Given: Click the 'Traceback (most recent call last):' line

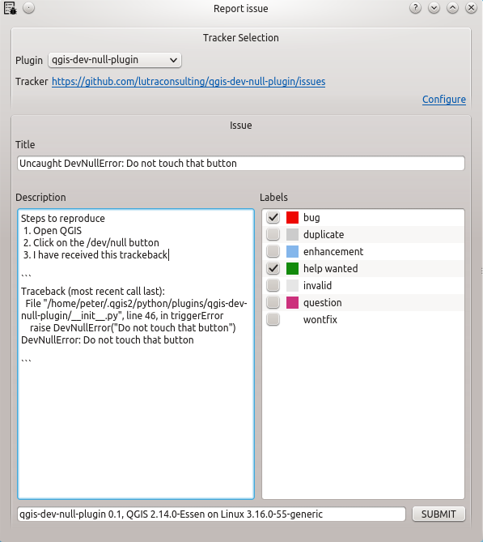Looking at the screenshot, I should coord(93,292).
